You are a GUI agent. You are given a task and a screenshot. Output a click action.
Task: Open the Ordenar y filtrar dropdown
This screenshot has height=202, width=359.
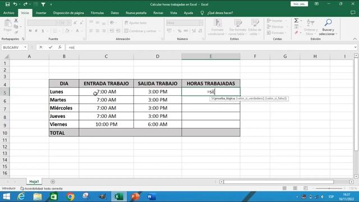pos(310,27)
